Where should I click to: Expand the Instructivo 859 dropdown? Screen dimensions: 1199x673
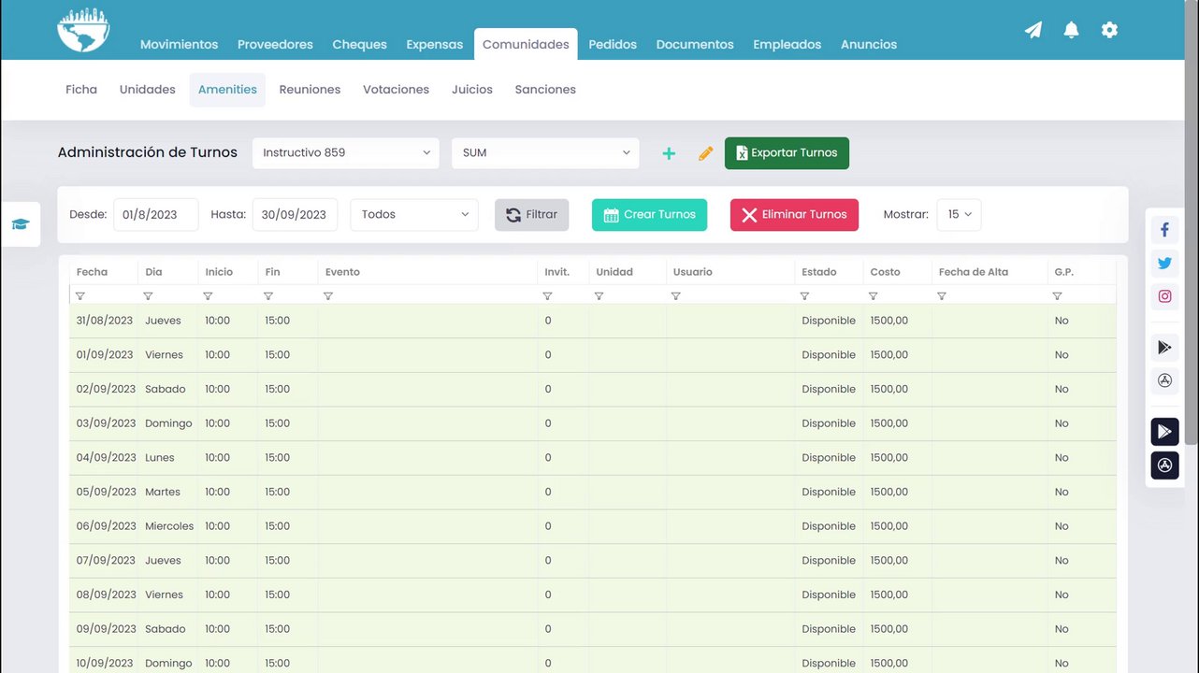tap(346, 153)
